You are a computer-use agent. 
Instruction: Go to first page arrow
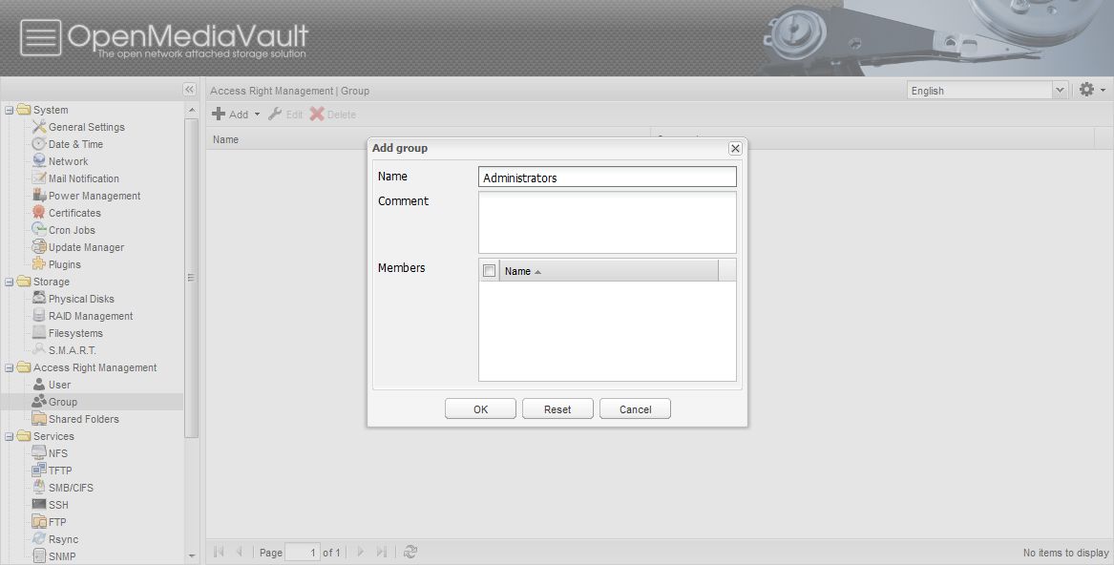pyautogui.click(x=219, y=552)
